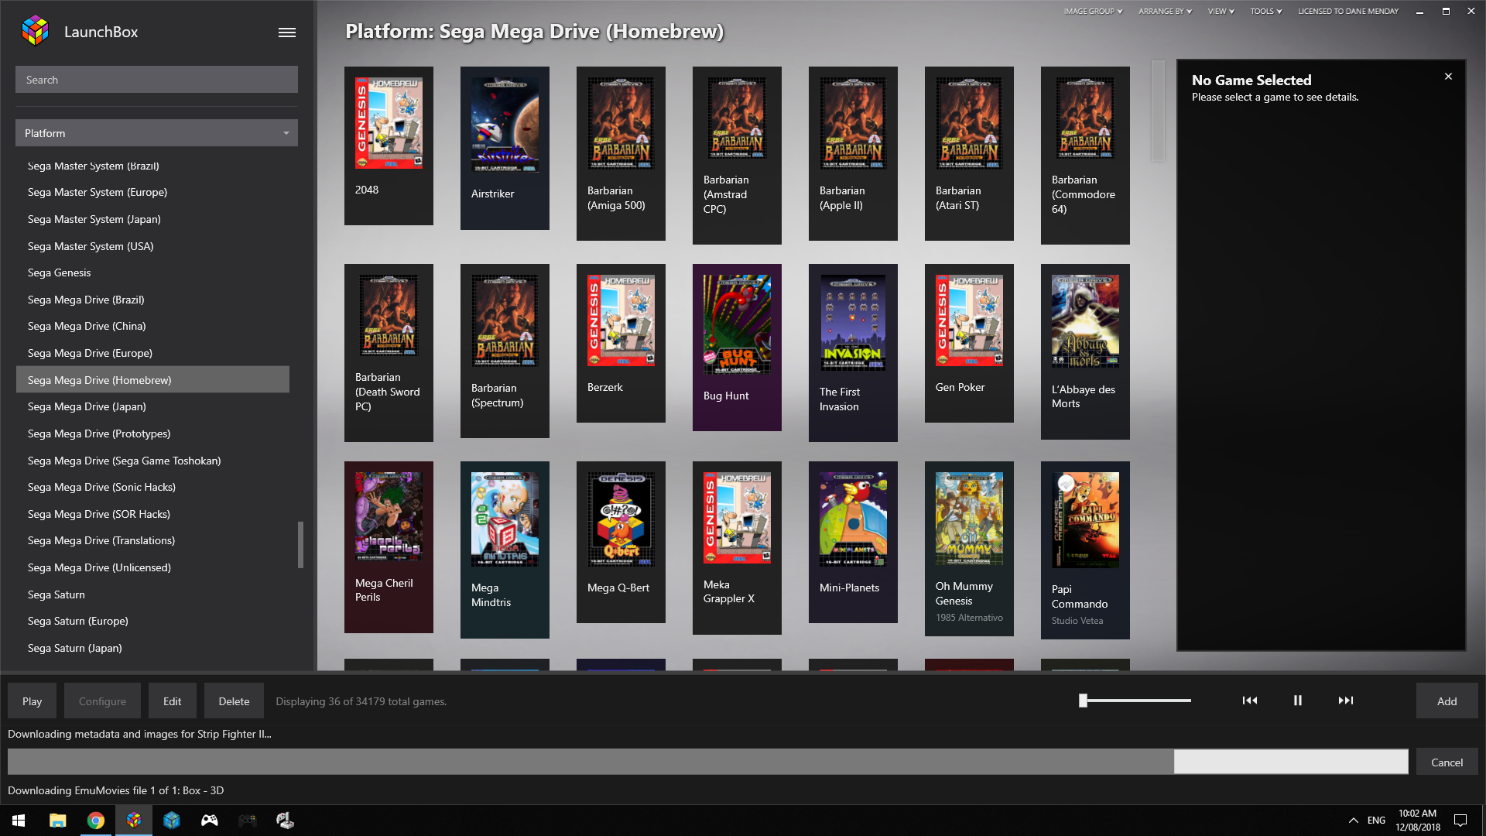The height and width of the screenshot is (836, 1486).
Task: Select L'Abbaye des Morts cover art
Action: pyautogui.click(x=1085, y=321)
